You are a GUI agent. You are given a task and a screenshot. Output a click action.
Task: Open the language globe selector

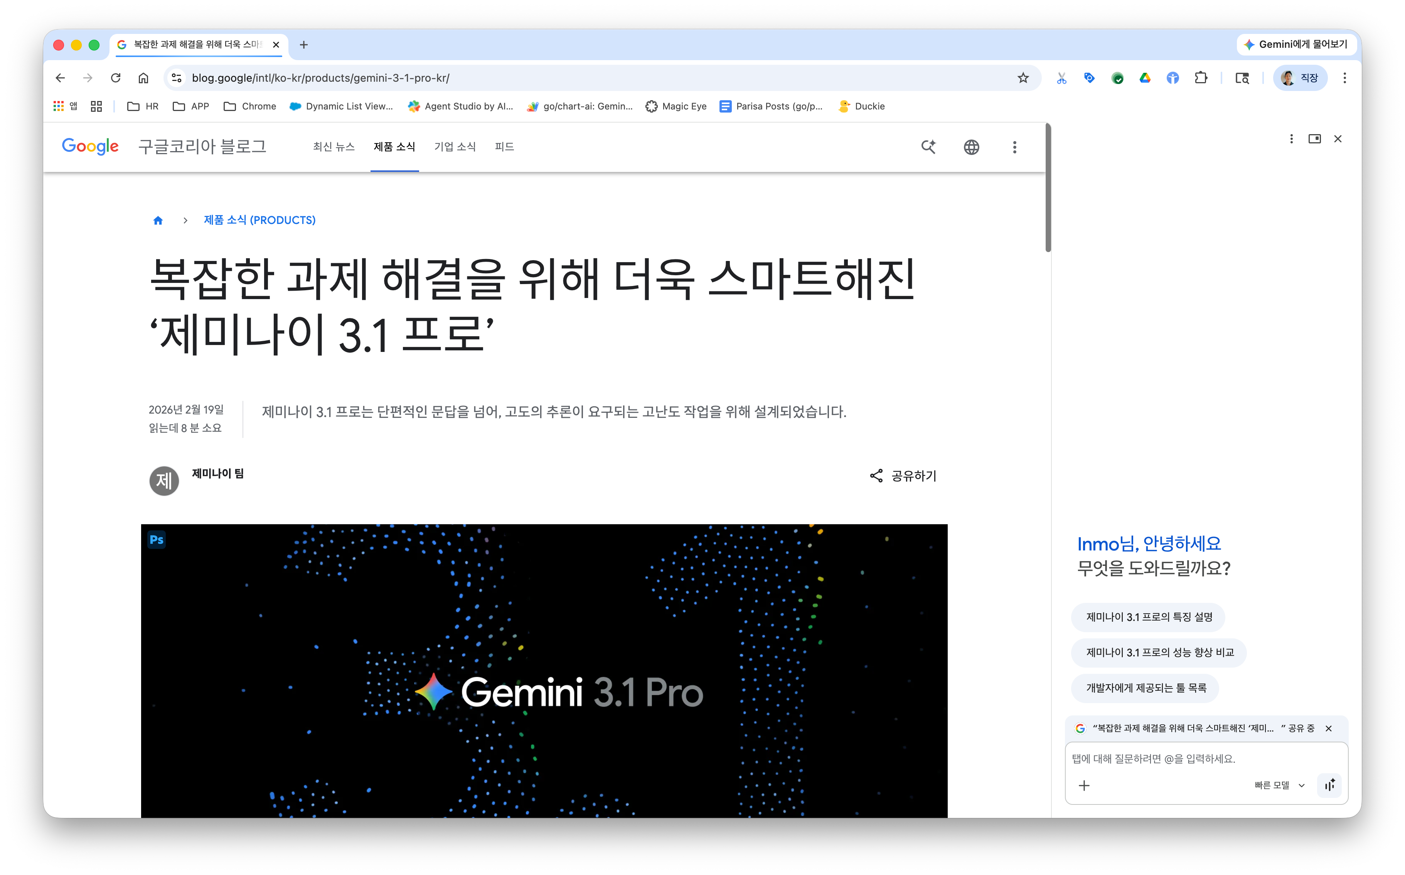[x=971, y=147]
